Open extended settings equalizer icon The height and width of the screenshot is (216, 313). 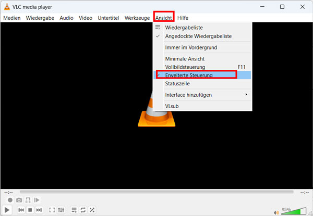(x=61, y=210)
